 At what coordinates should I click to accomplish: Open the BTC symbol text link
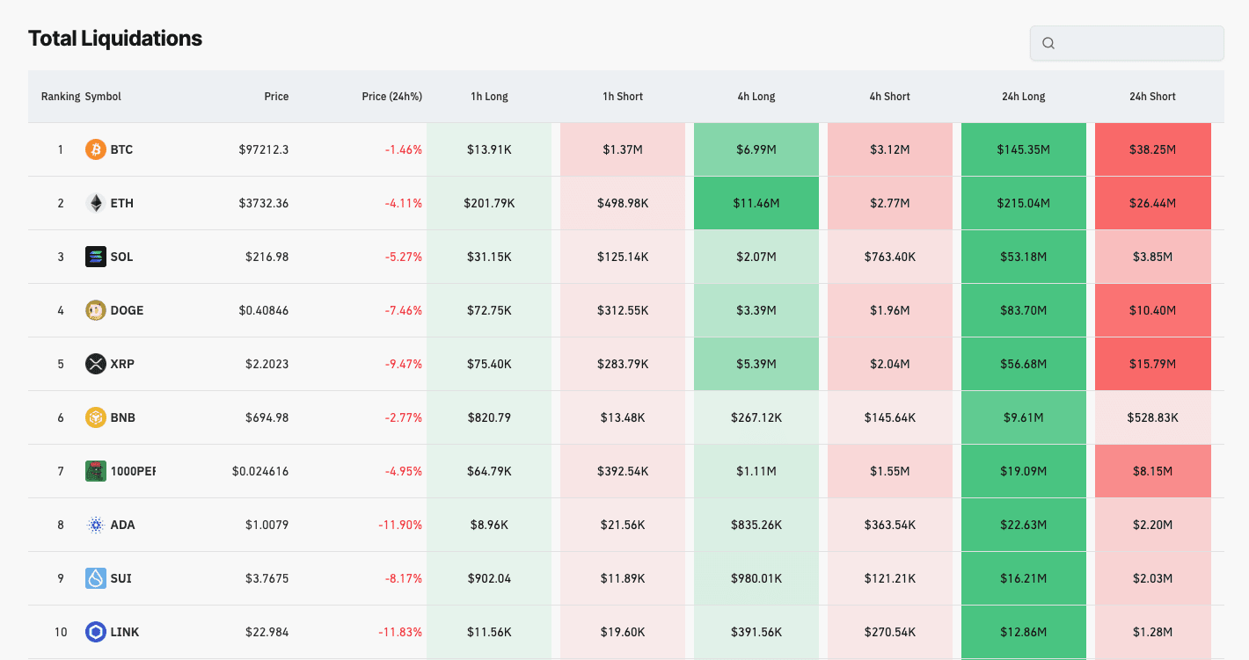[x=121, y=149]
